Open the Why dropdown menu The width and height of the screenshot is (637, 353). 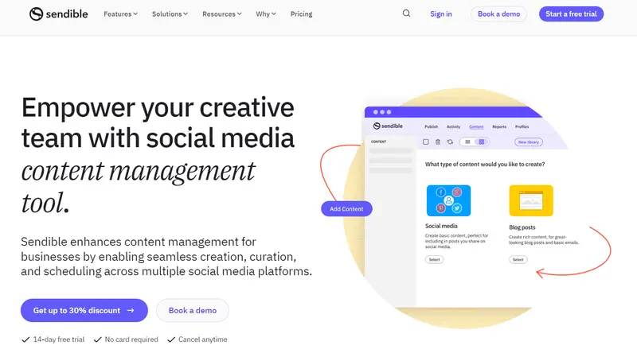(x=267, y=14)
